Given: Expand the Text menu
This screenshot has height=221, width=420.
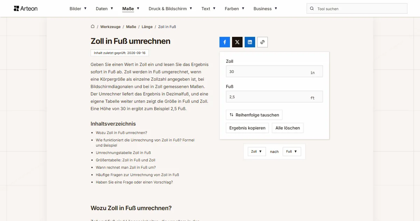Looking at the screenshot, I should (209, 8).
